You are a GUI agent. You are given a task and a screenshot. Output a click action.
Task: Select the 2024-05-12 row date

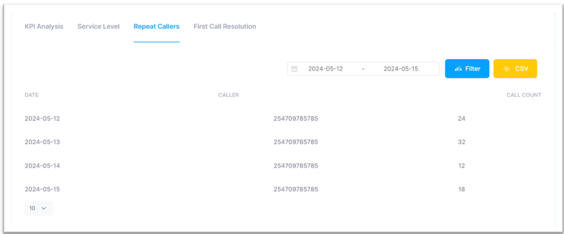point(42,119)
